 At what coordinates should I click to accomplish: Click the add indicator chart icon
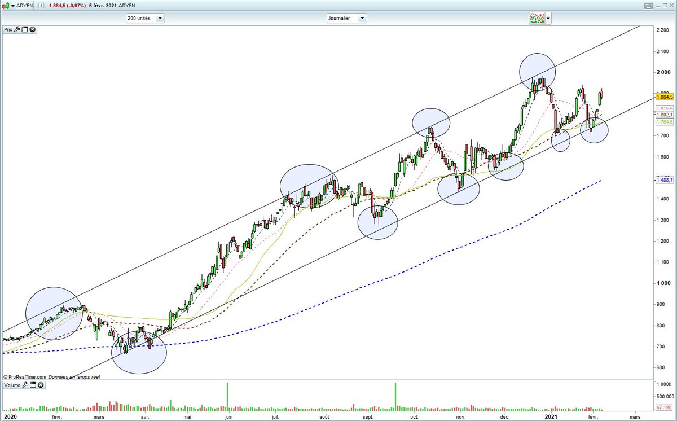point(537,18)
